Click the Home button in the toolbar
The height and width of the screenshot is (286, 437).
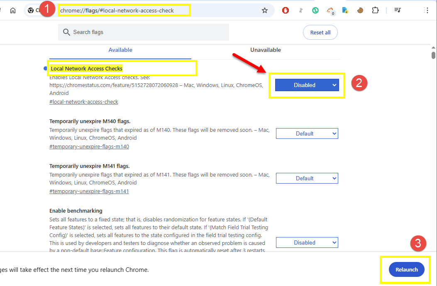click(x=13, y=11)
